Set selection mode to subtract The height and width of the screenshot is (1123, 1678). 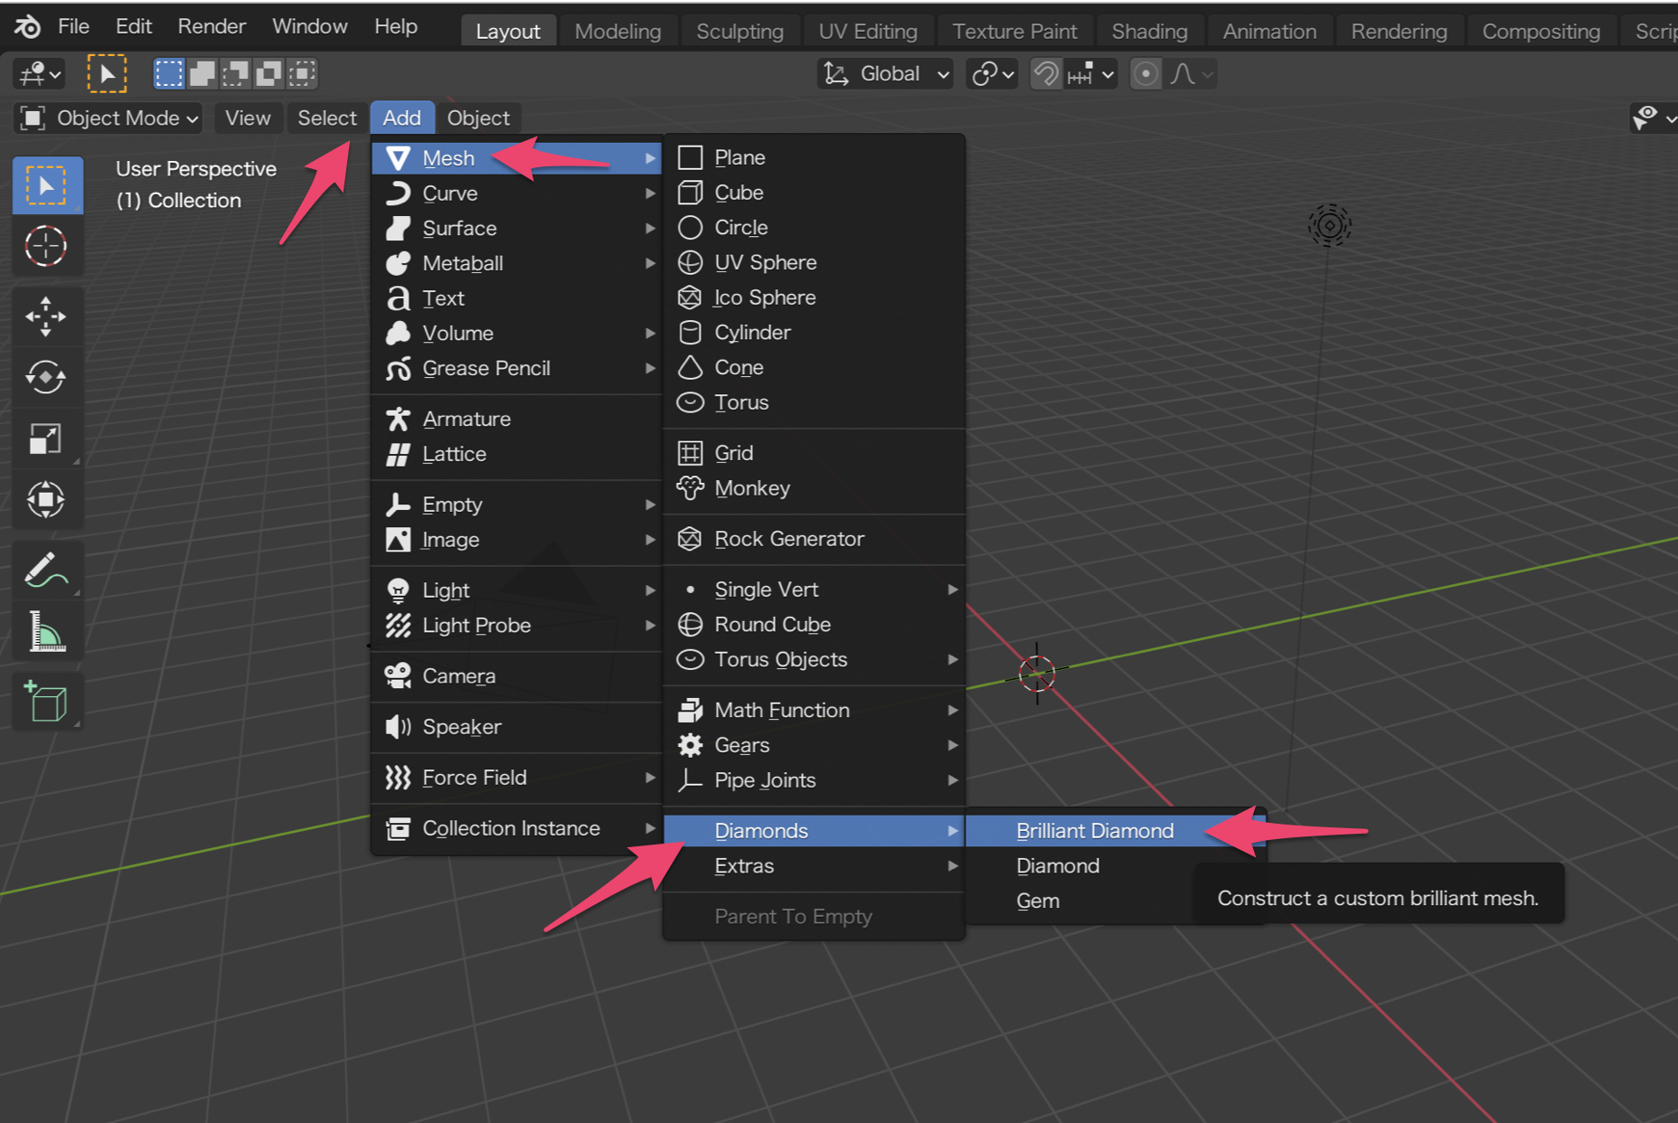click(x=235, y=73)
